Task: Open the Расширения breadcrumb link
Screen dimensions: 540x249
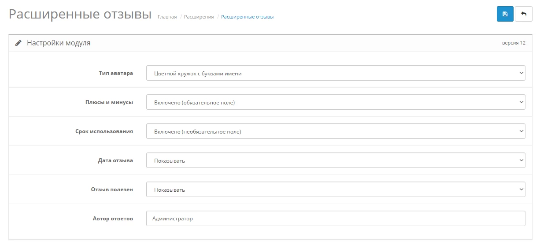Action: (199, 17)
